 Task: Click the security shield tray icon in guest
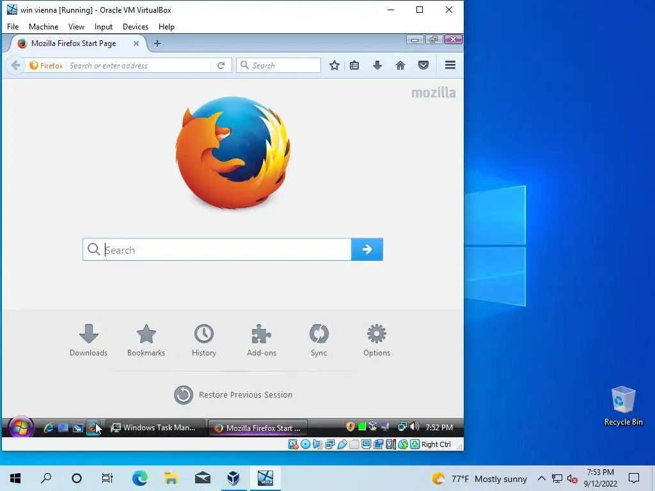(351, 426)
